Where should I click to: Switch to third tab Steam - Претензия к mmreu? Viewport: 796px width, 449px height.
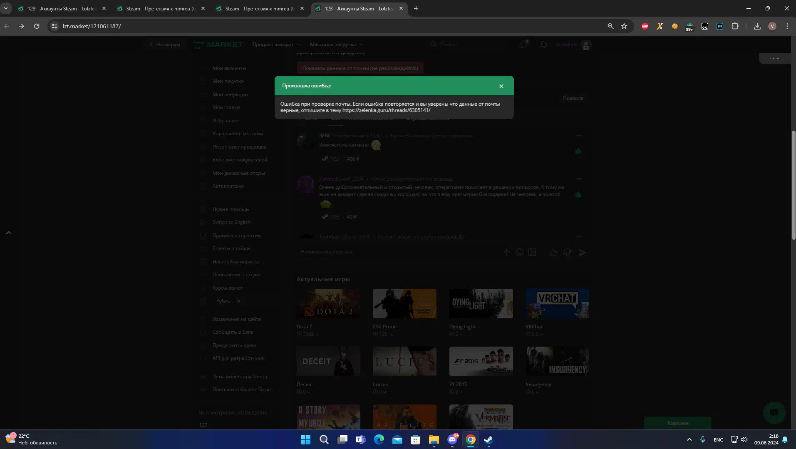coord(260,8)
